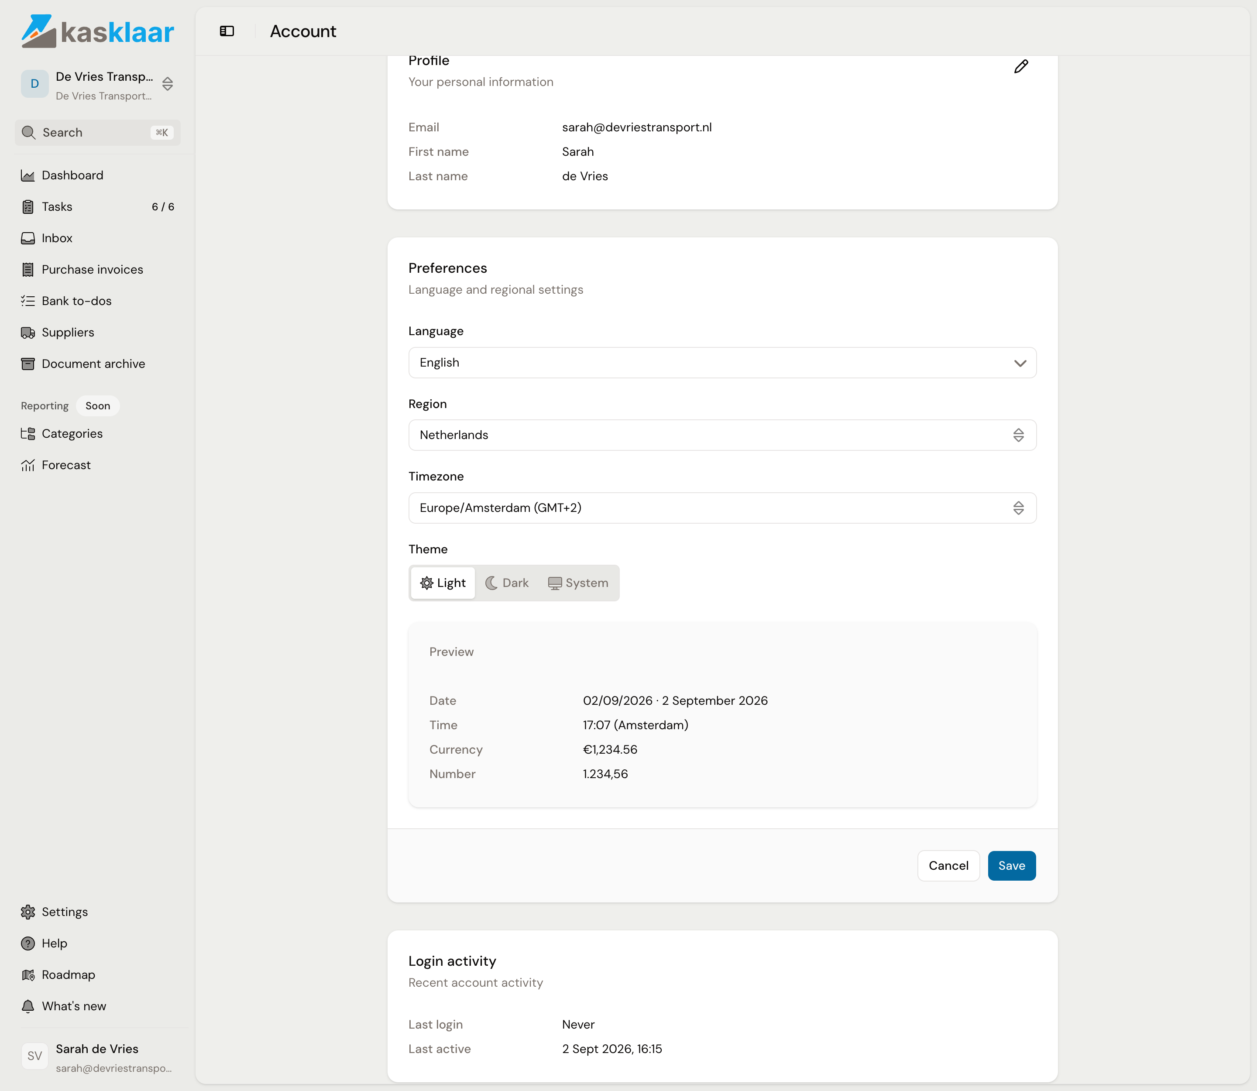Click the Help question mark icon
Image resolution: width=1257 pixels, height=1091 pixels.
point(28,943)
